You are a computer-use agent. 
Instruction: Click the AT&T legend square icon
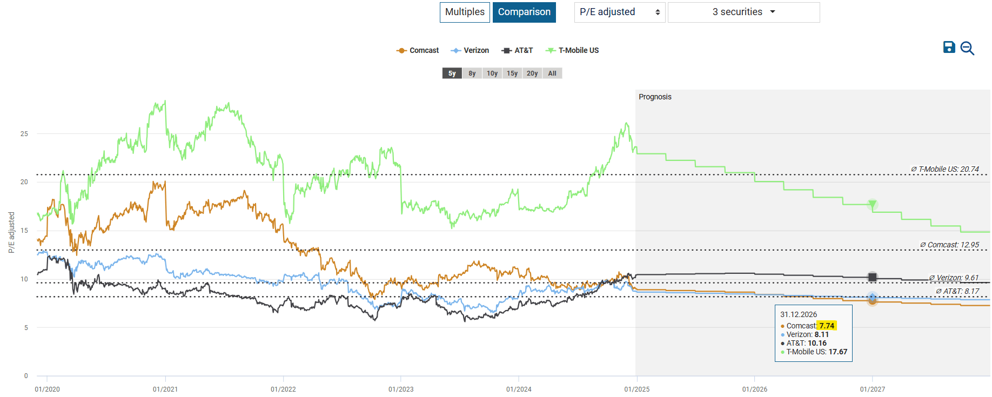click(x=506, y=51)
